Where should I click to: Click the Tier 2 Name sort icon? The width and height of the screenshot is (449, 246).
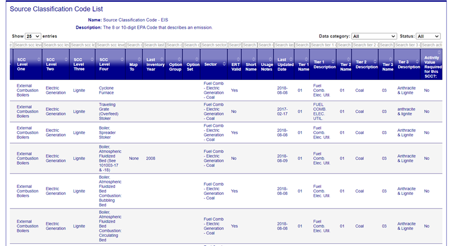(348, 59)
